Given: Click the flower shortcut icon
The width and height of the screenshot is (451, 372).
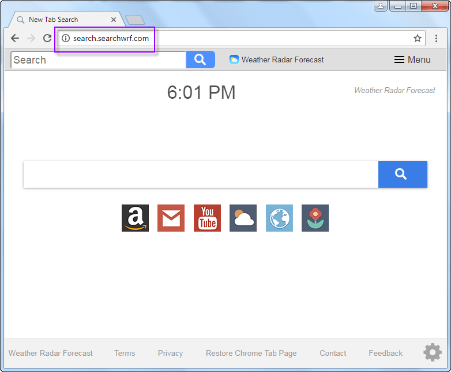Looking at the screenshot, I should pos(315,218).
